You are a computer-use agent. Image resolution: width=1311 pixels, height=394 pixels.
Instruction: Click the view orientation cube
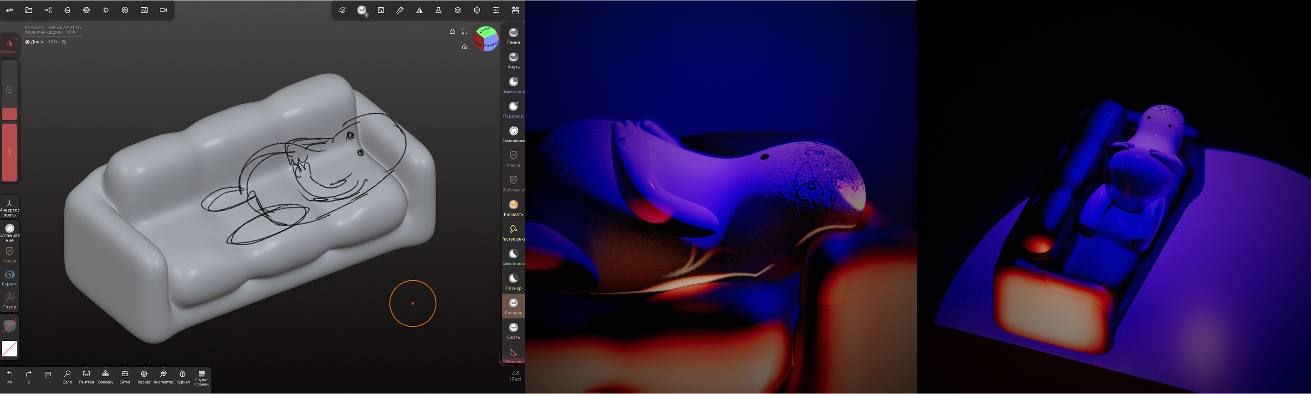click(486, 39)
